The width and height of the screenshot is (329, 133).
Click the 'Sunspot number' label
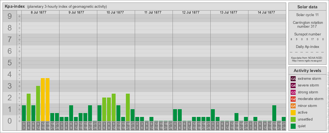pyautogui.click(x=307, y=34)
